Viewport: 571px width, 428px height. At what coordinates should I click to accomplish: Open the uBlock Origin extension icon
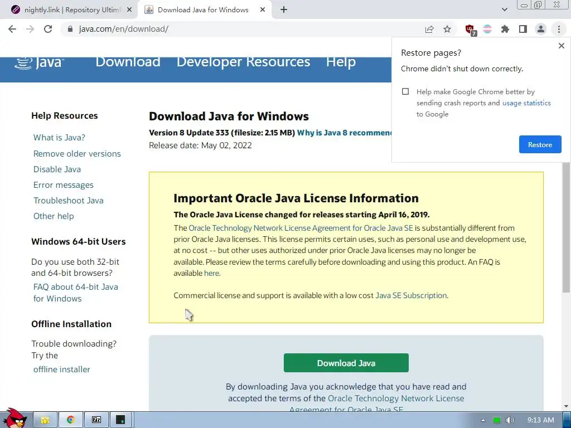point(470,30)
